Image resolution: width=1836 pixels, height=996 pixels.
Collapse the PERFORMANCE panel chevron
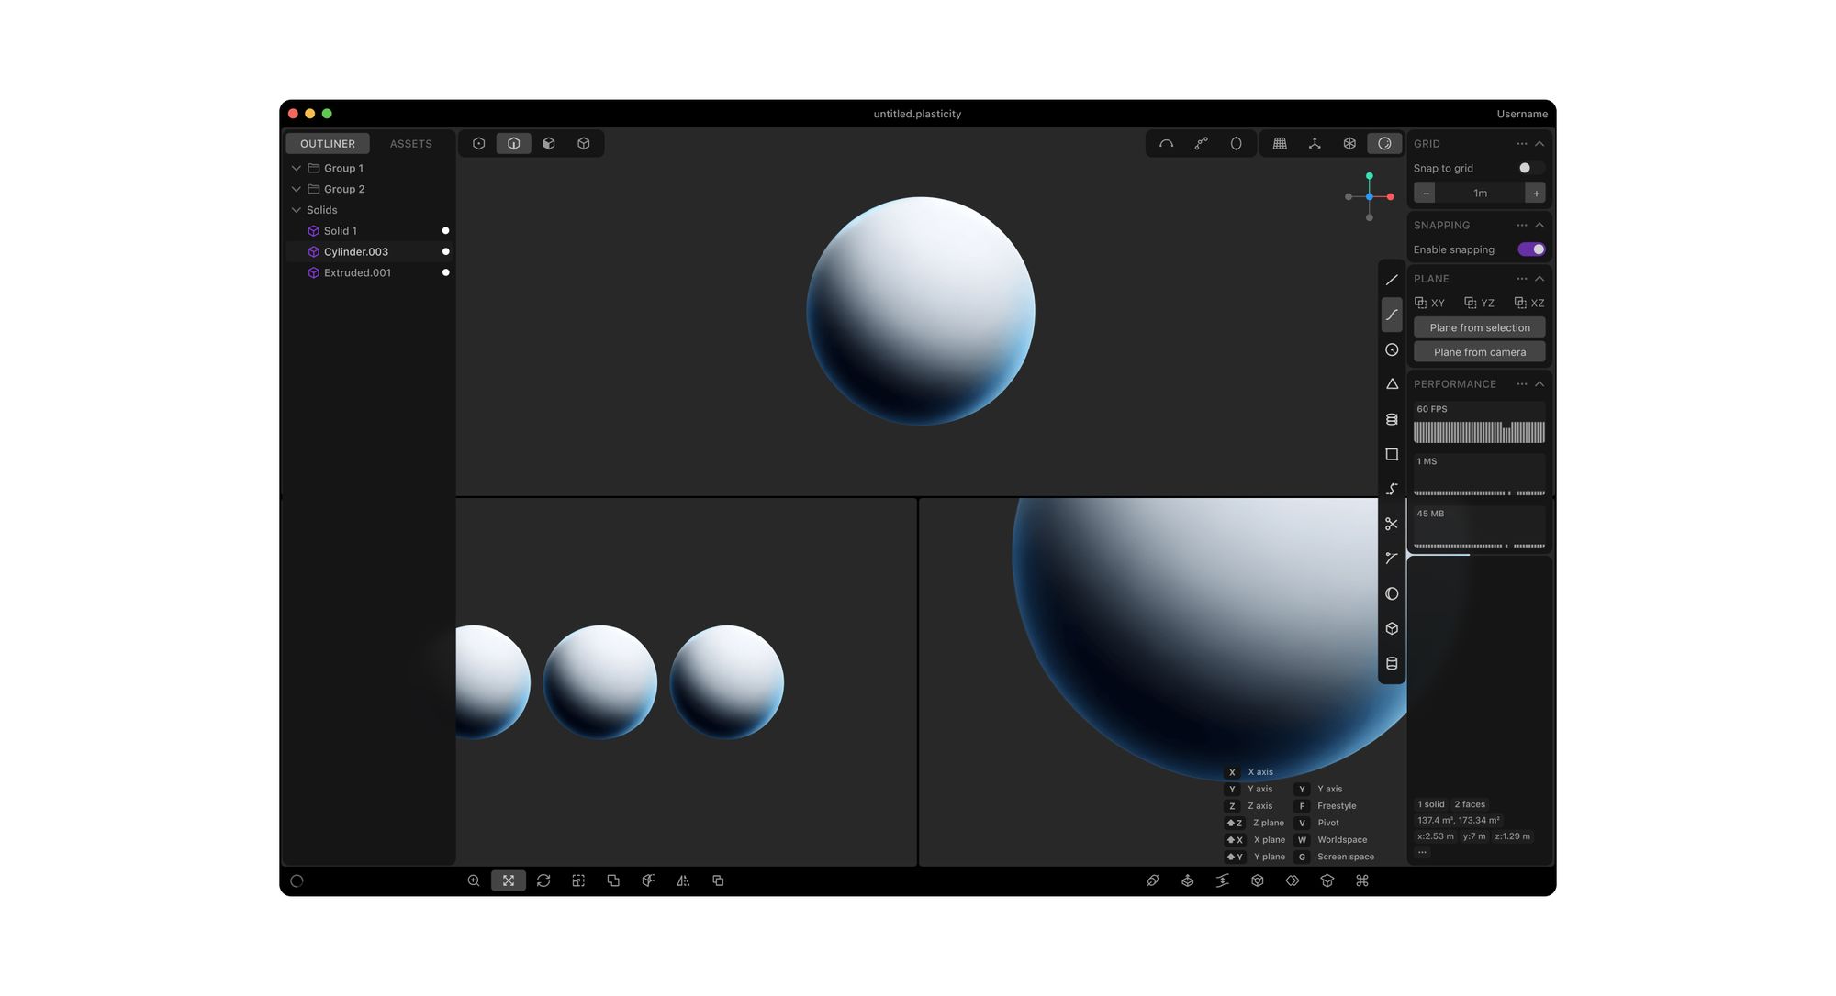point(1539,384)
